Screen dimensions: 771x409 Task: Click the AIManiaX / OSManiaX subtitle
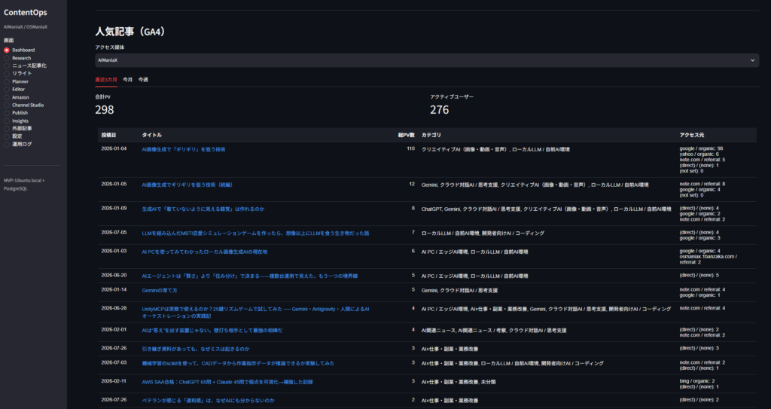click(x=26, y=26)
